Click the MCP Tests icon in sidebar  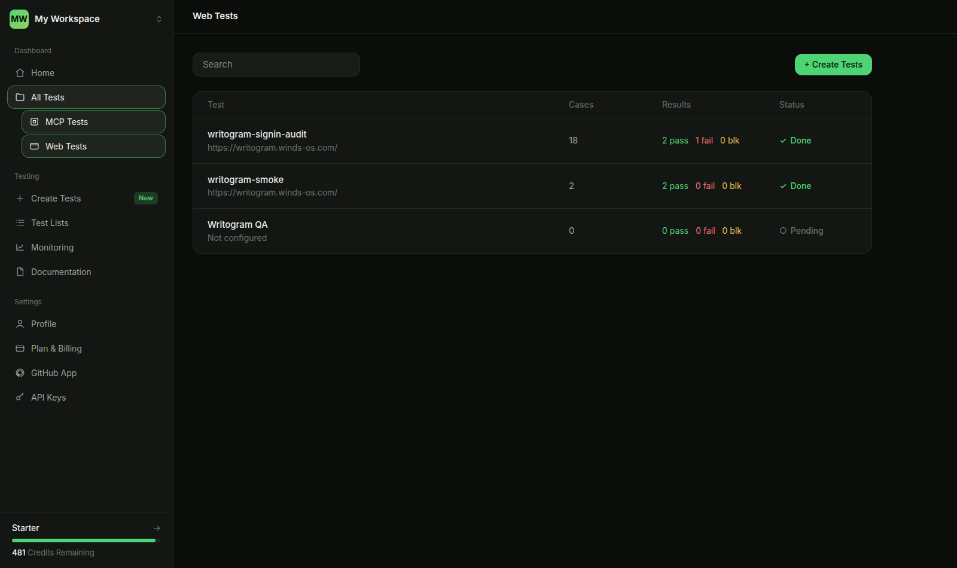coord(34,122)
